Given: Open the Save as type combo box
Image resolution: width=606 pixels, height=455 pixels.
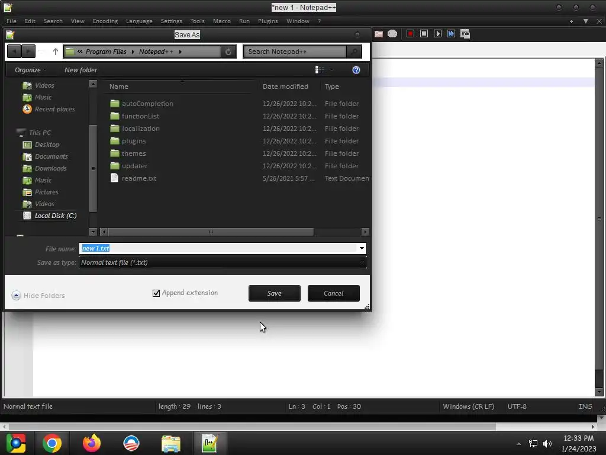Looking at the screenshot, I should point(223,262).
